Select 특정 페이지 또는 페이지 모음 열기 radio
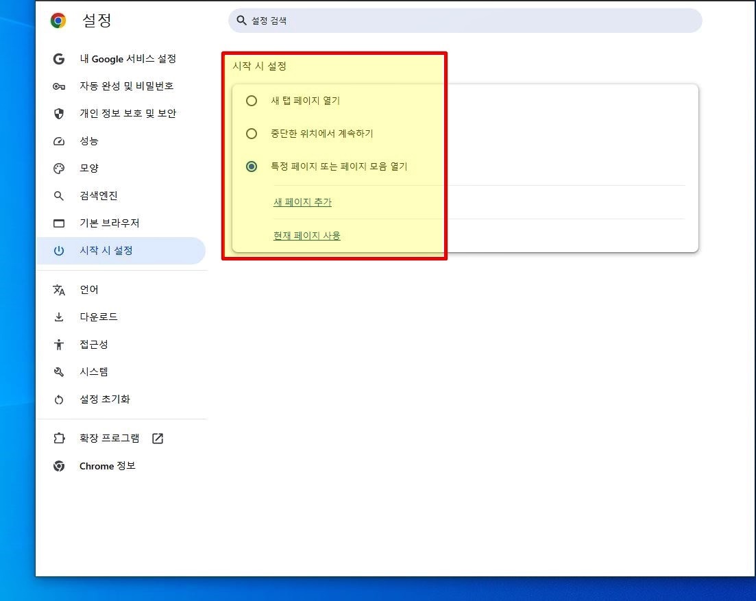 (x=251, y=167)
